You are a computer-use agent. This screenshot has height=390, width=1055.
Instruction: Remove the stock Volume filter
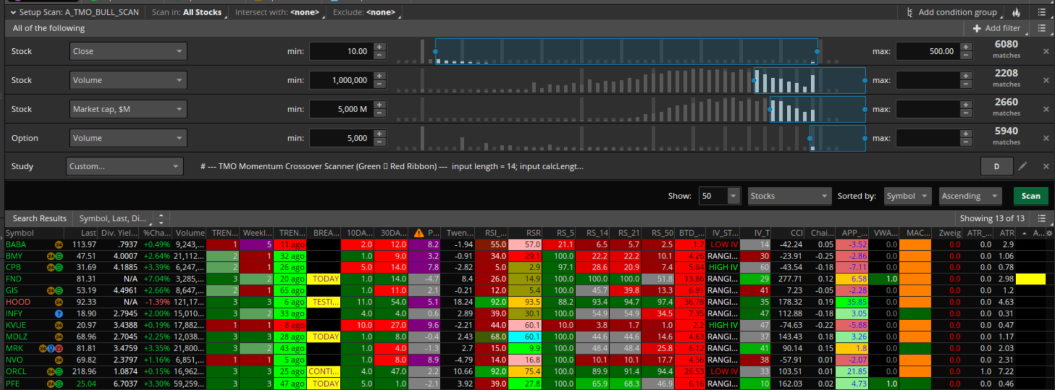pyautogui.click(x=1046, y=80)
